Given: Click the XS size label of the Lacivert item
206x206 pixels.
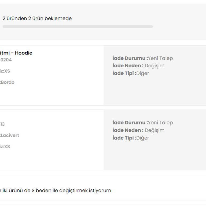Looking at the screenshot, I should click(5, 147).
